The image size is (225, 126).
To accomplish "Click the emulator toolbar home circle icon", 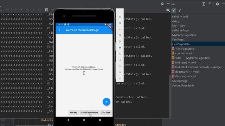I will [120, 66].
